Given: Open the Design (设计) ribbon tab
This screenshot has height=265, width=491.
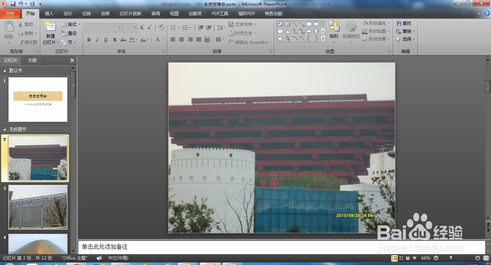Looking at the screenshot, I should [x=68, y=14].
